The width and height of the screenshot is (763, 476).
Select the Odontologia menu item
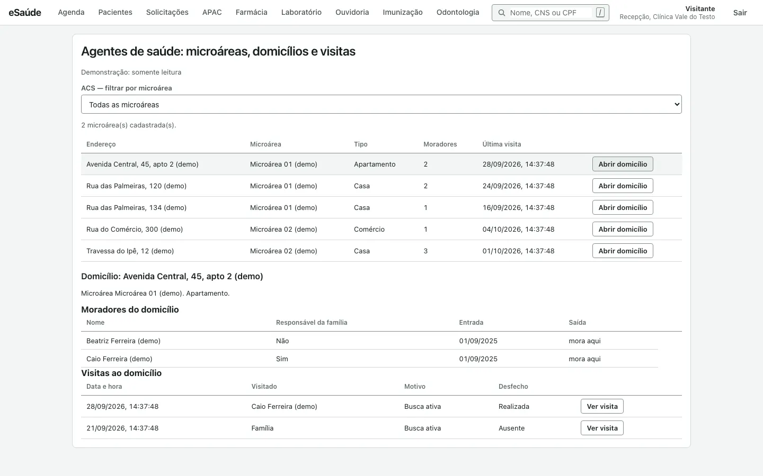pyautogui.click(x=458, y=12)
